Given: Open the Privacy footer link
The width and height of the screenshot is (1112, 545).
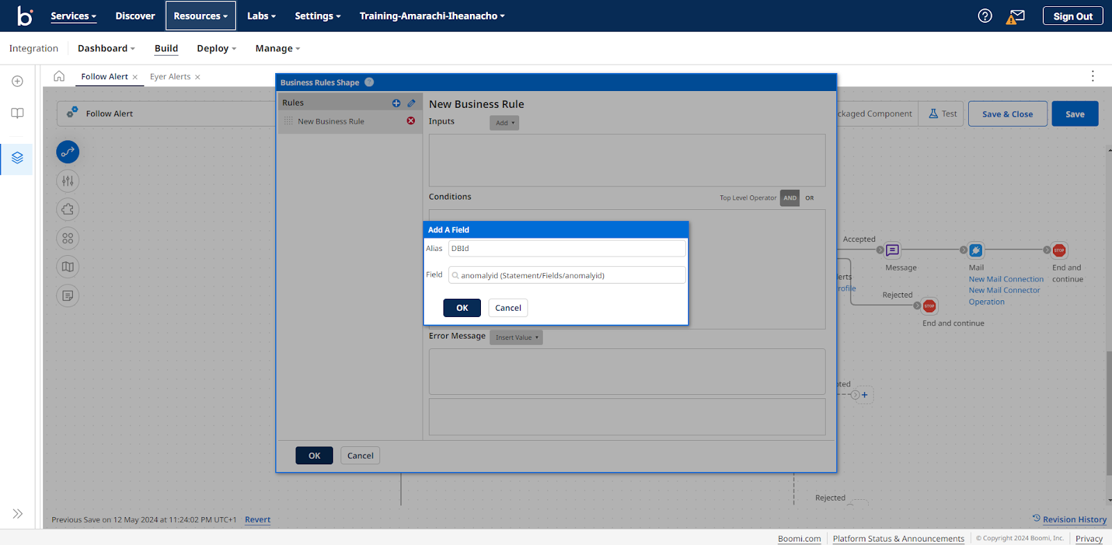Looking at the screenshot, I should tap(1089, 539).
